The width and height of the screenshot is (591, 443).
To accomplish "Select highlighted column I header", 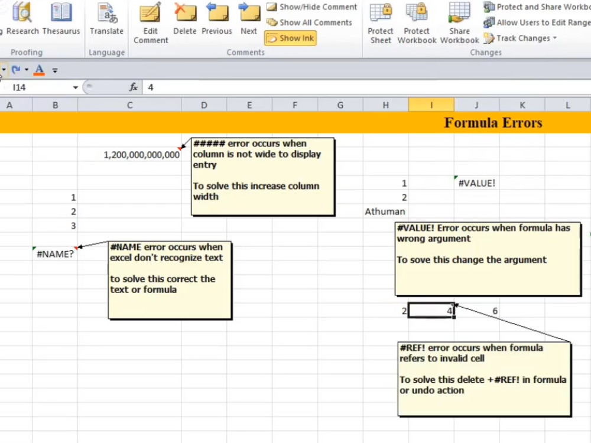I will (x=431, y=105).
